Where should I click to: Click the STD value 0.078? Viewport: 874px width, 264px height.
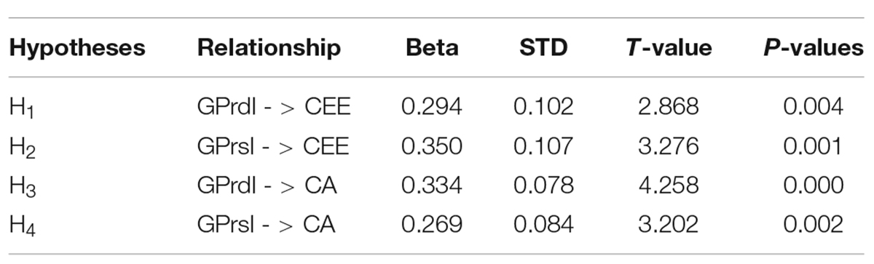(x=543, y=185)
